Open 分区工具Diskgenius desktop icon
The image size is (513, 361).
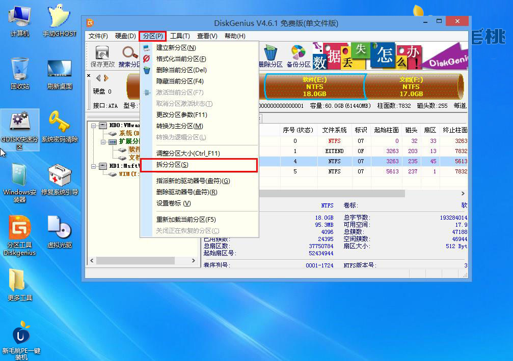click(x=20, y=235)
